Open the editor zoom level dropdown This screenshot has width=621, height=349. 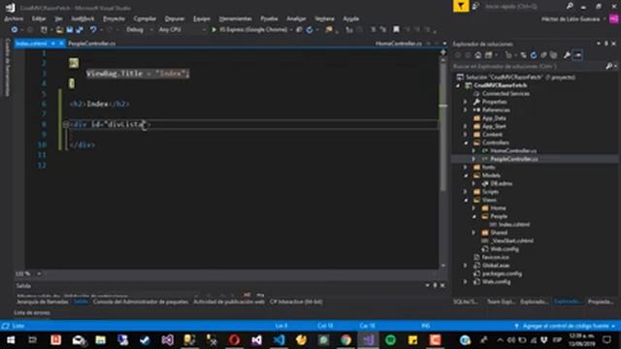tap(39, 273)
